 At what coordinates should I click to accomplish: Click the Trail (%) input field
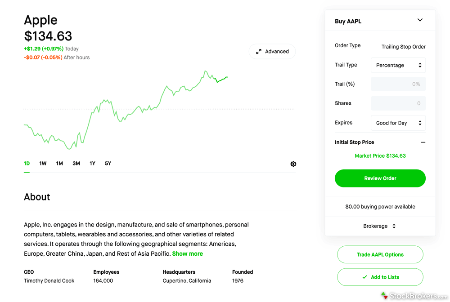click(398, 84)
